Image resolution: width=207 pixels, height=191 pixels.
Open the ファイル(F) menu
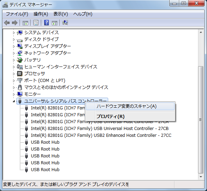(17, 14)
